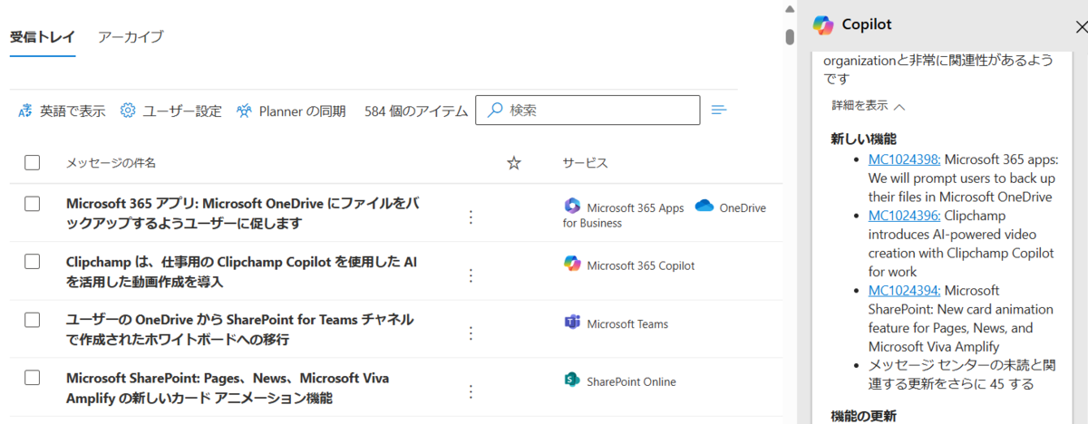Select the 受信トレイ tab
The image size is (1088, 424).
click(43, 37)
